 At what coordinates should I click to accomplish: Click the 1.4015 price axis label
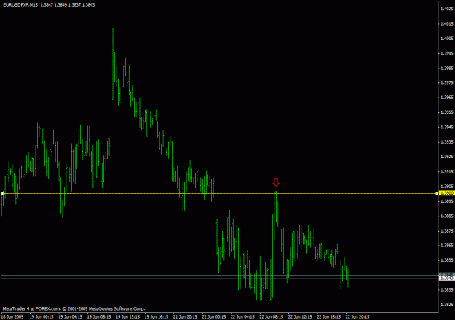tap(447, 24)
